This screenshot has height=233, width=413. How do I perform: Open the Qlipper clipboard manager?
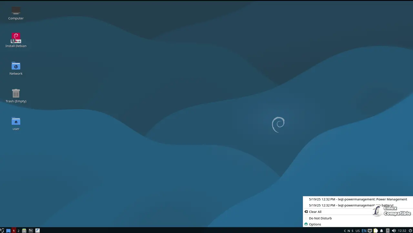pyautogui.click(x=376, y=230)
